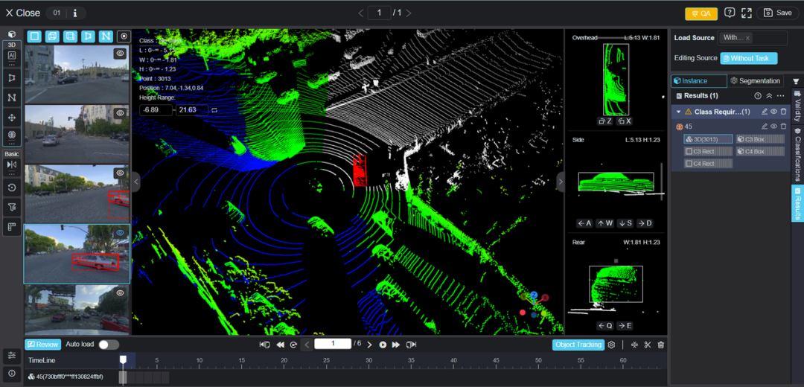The image size is (804, 387).
Task: Edit Class Required group with pencil icon
Action: pos(764,112)
